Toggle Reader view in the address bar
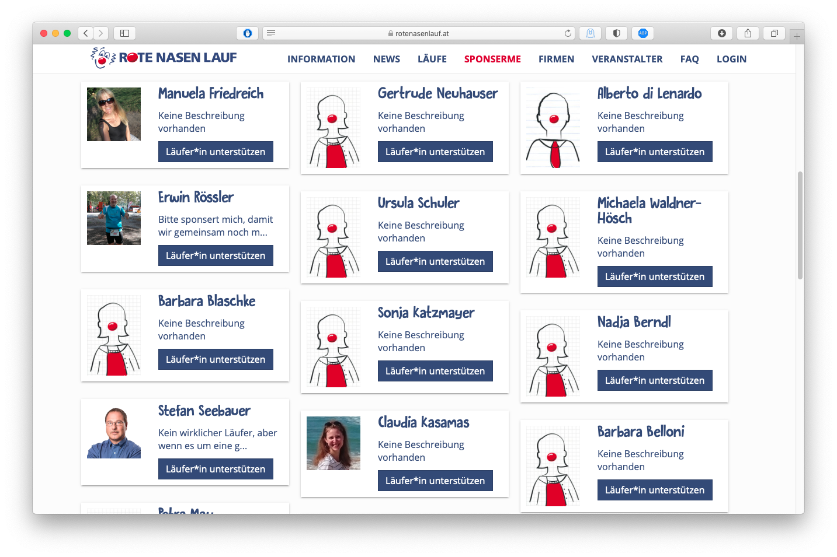 click(271, 33)
